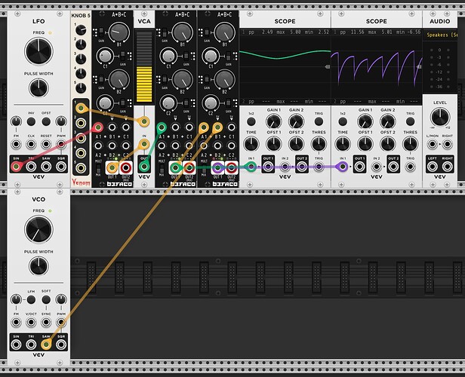Click the VCO TRI output jack
This screenshot has height=377, width=465.
30,345
